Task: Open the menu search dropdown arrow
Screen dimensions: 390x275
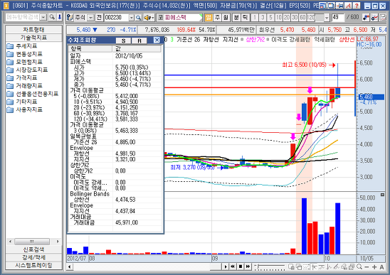Action: click(x=43, y=17)
